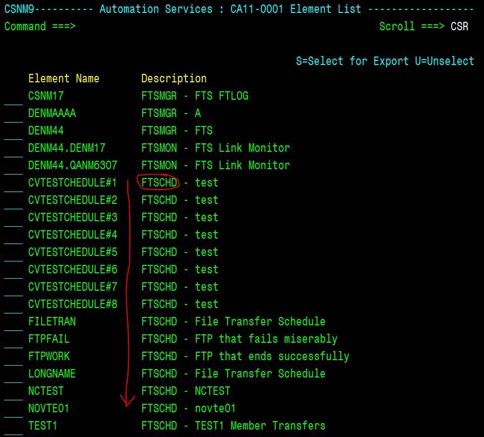Click the Description column header
The height and width of the screenshot is (437, 484).
(x=174, y=78)
